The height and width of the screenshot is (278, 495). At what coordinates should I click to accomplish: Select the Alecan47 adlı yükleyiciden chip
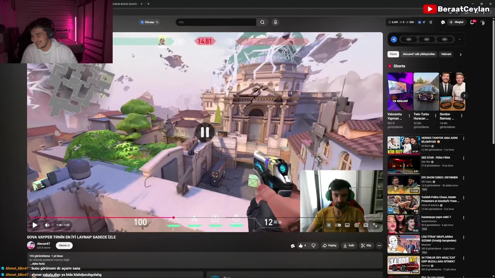click(419, 54)
